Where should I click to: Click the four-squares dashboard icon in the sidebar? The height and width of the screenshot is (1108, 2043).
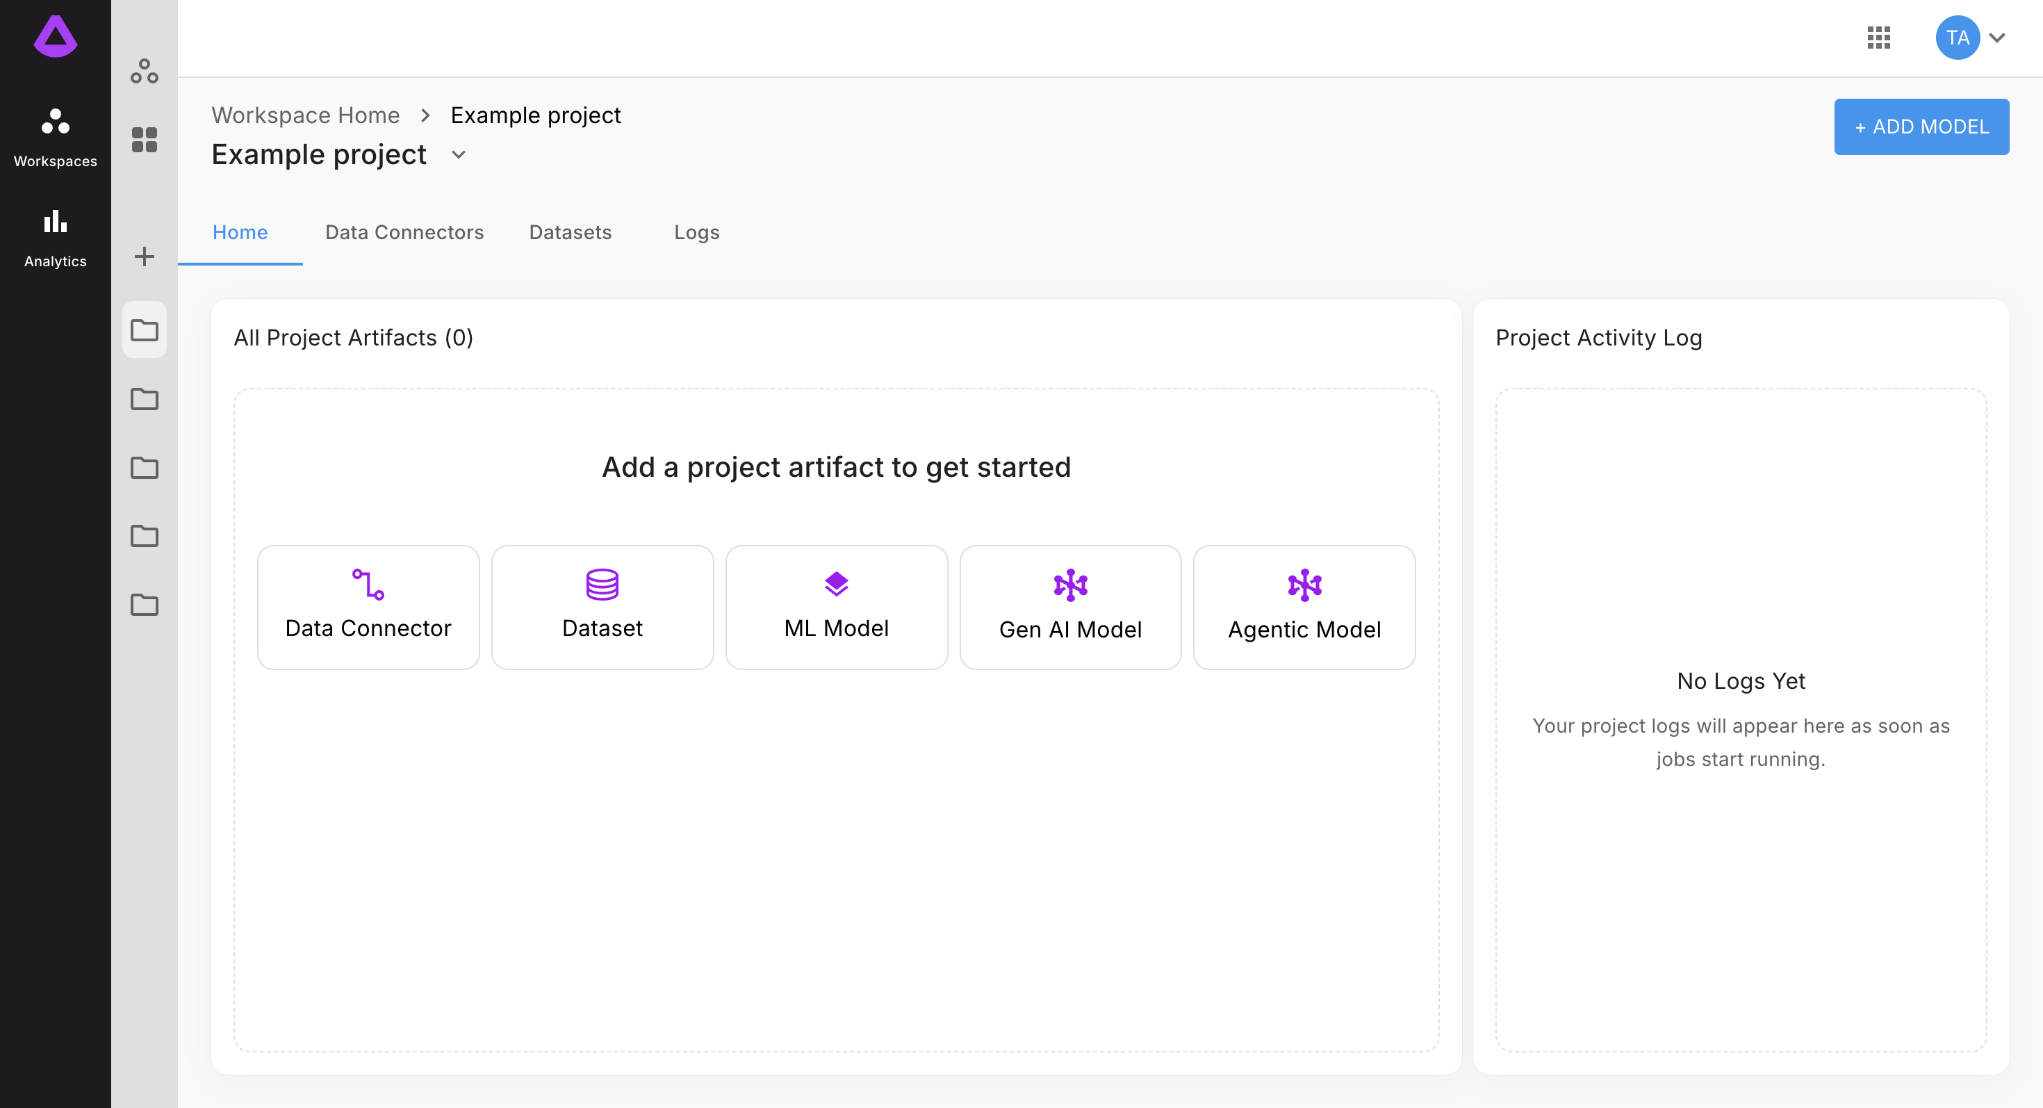[145, 140]
